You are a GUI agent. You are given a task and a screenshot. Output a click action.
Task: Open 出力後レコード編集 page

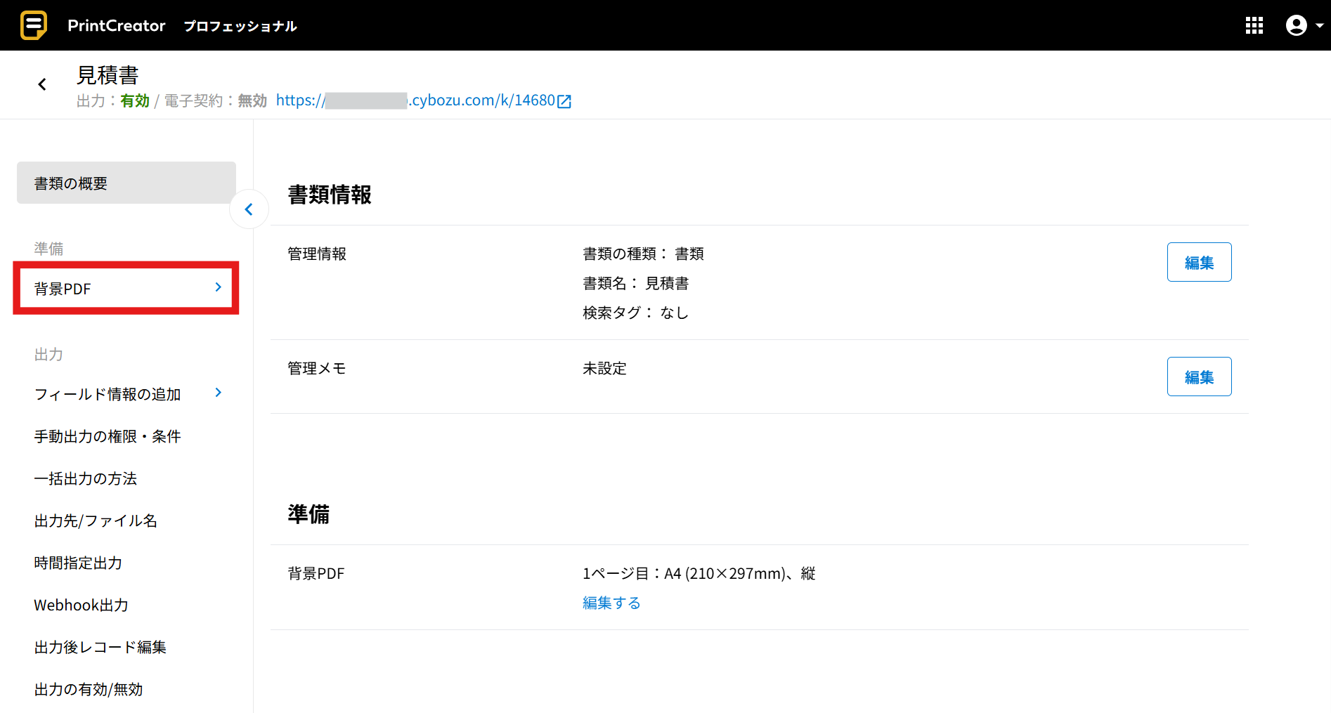pyautogui.click(x=100, y=647)
